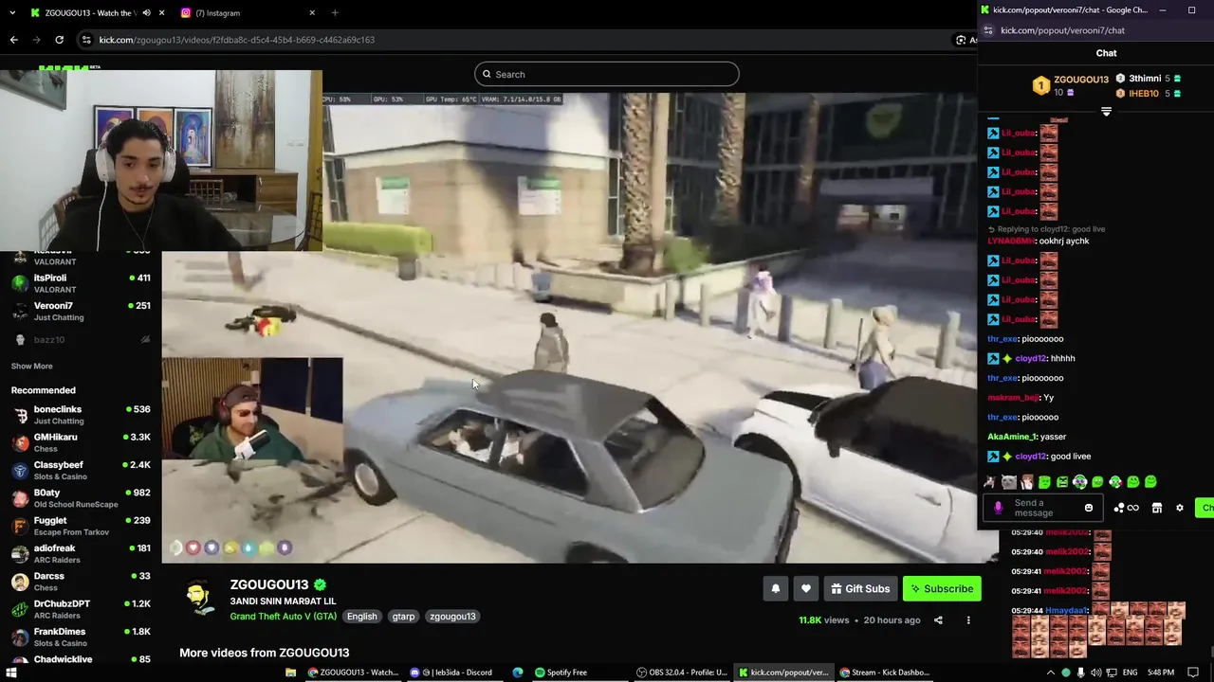Expand the Show More followed channels
The width and height of the screenshot is (1214, 682).
31,366
